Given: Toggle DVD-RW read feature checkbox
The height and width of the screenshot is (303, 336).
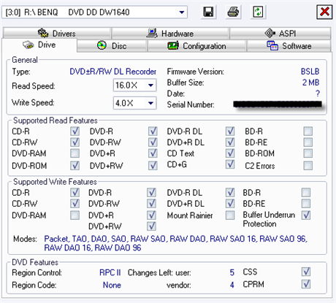Looking at the screenshot, I should (x=153, y=142).
